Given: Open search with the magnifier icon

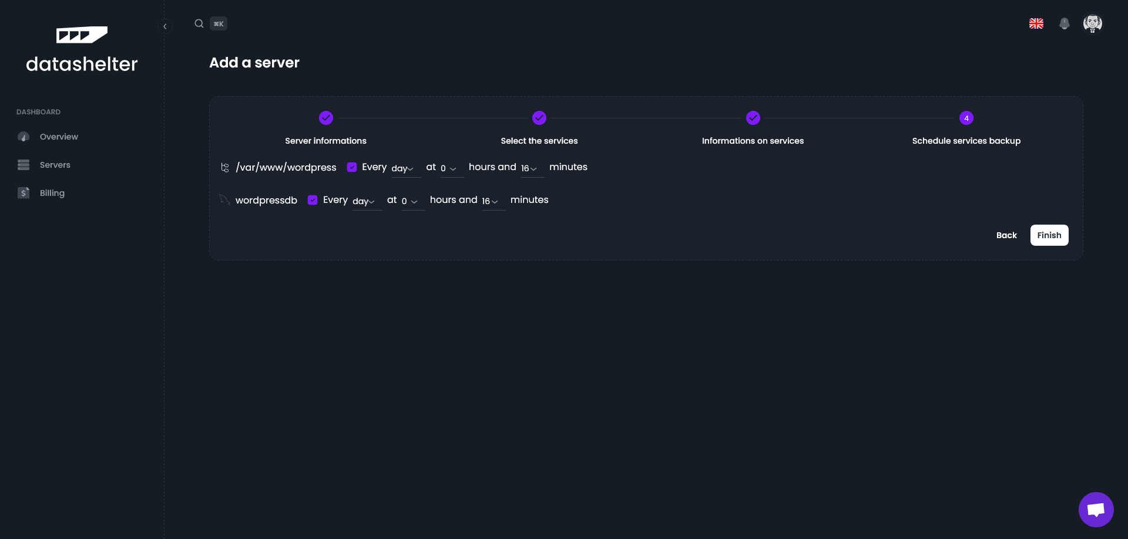Looking at the screenshot, I should point(199,23).
